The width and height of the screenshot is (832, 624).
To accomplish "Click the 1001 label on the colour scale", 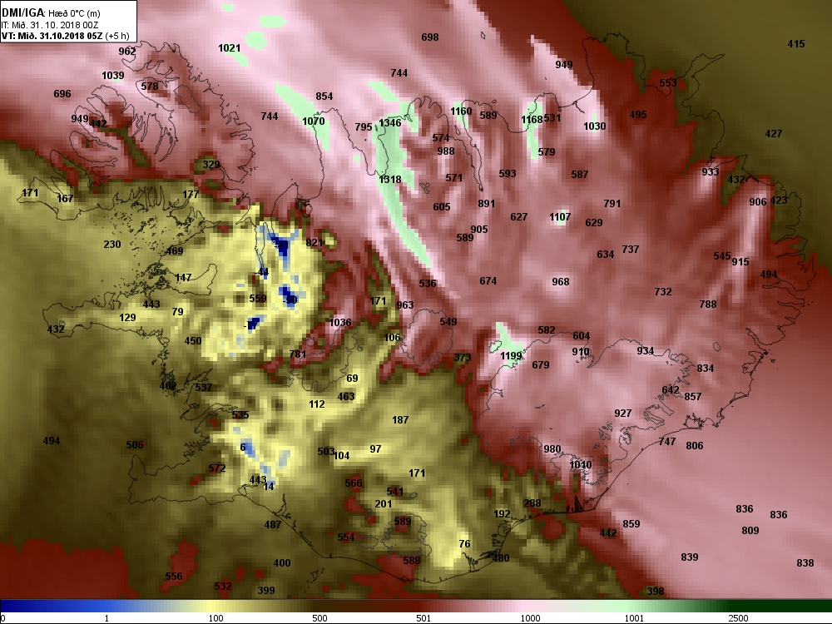I will click(x=634, y=618).
